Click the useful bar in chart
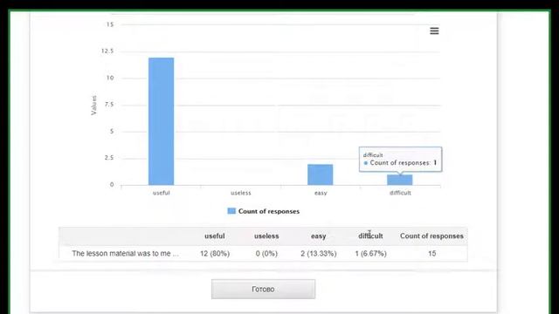559x314 pixels. click(161, 121)
